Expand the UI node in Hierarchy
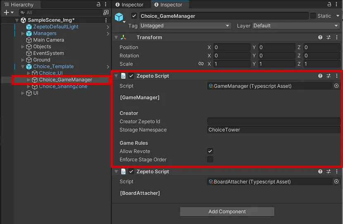Viewport: 343px width, 224px height. 23,93
